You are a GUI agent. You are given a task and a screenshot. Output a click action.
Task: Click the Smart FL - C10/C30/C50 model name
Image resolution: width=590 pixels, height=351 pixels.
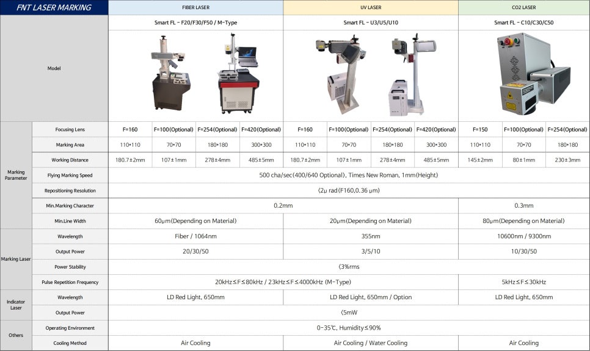pos(524,23)
